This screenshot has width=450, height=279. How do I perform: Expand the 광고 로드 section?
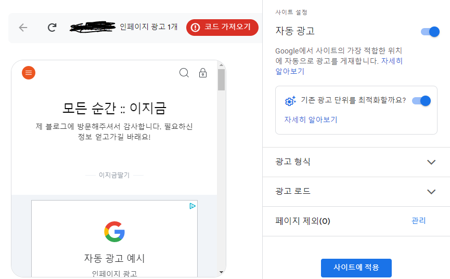356,192
